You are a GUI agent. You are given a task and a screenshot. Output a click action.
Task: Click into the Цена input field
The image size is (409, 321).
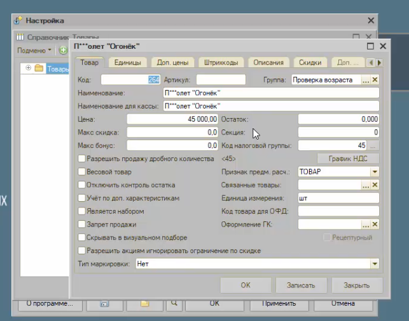[172, 119]
